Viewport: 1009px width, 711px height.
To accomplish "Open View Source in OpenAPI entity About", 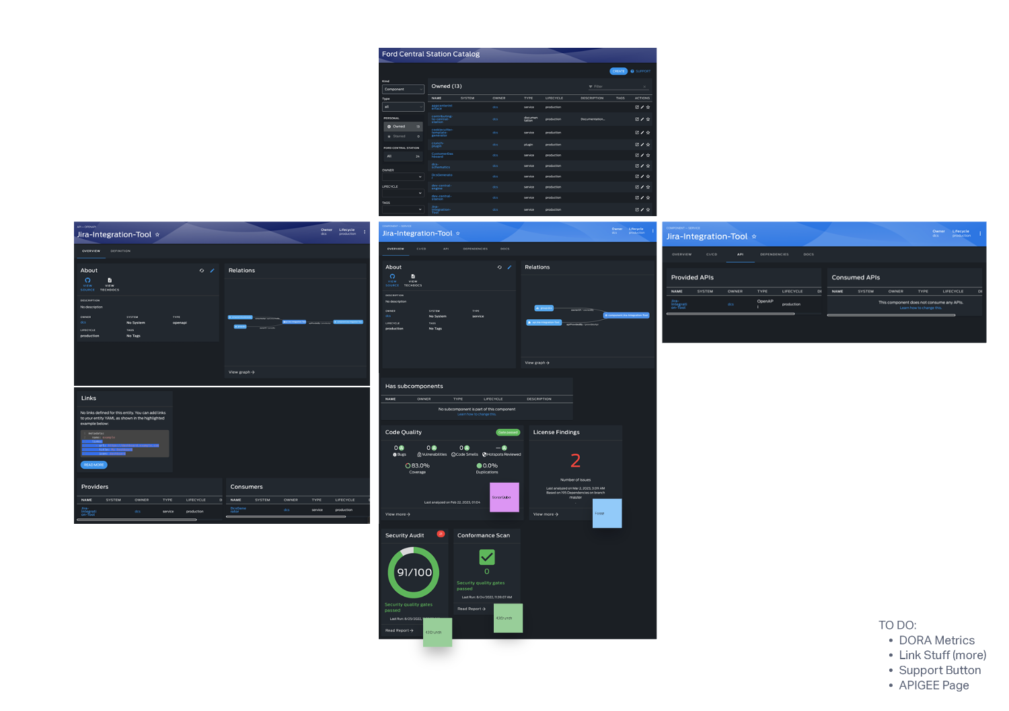I will 87,283.
